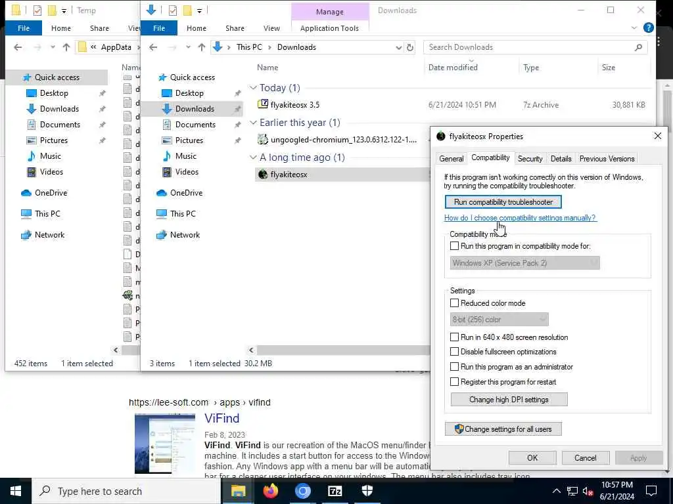Open compatibility settings help link
The image size is (673, 504).
point(520,218)
